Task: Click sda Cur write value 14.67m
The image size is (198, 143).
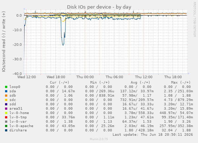Action: point(68,91)
